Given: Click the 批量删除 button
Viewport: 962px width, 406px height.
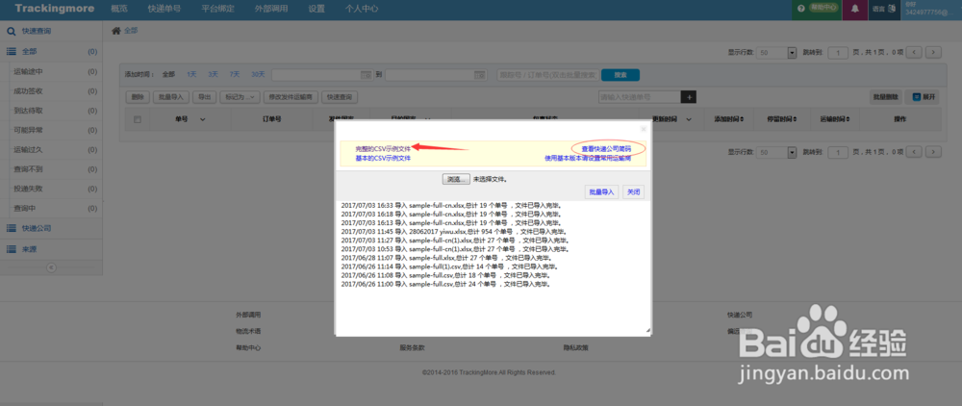Looking at the screenshot, I should [885, 97].
